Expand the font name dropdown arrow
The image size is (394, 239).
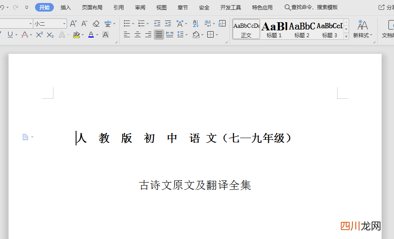tap(30, 24)
